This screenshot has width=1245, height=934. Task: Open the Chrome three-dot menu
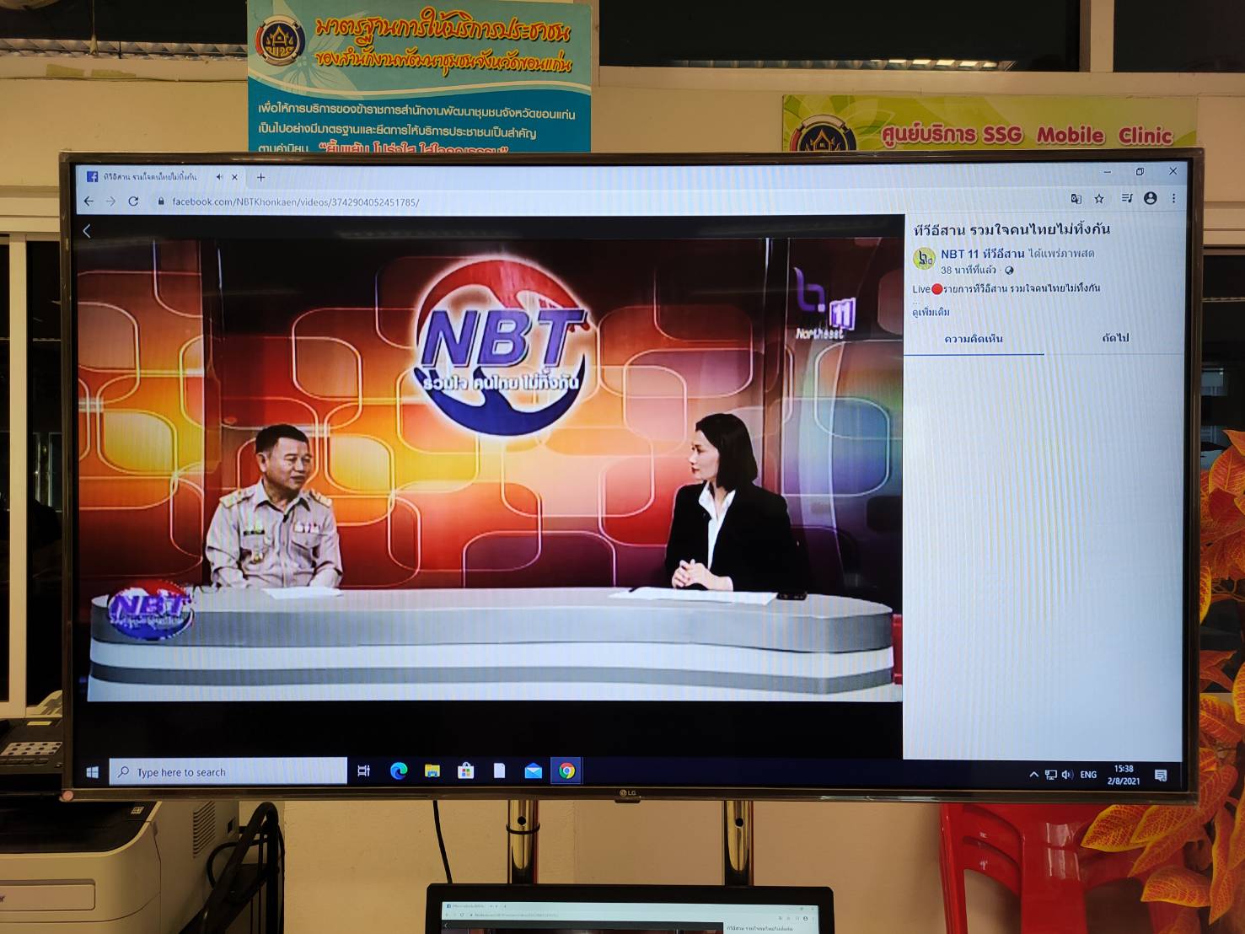tap(1173, 198)
